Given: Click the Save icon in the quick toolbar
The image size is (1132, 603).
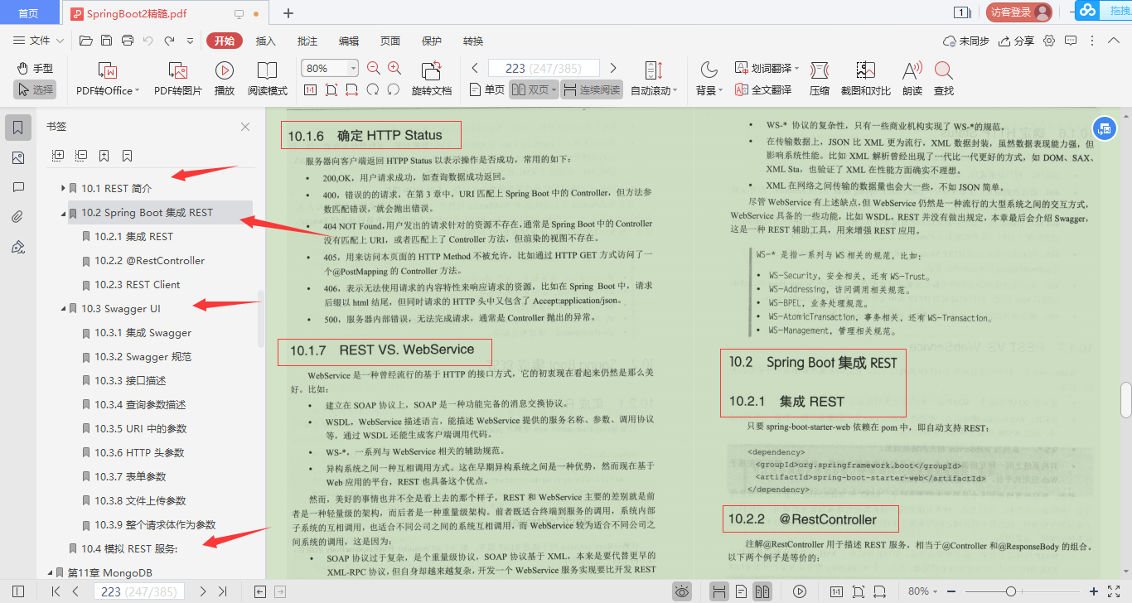Looking at the screenshot, I should (106, 41).
